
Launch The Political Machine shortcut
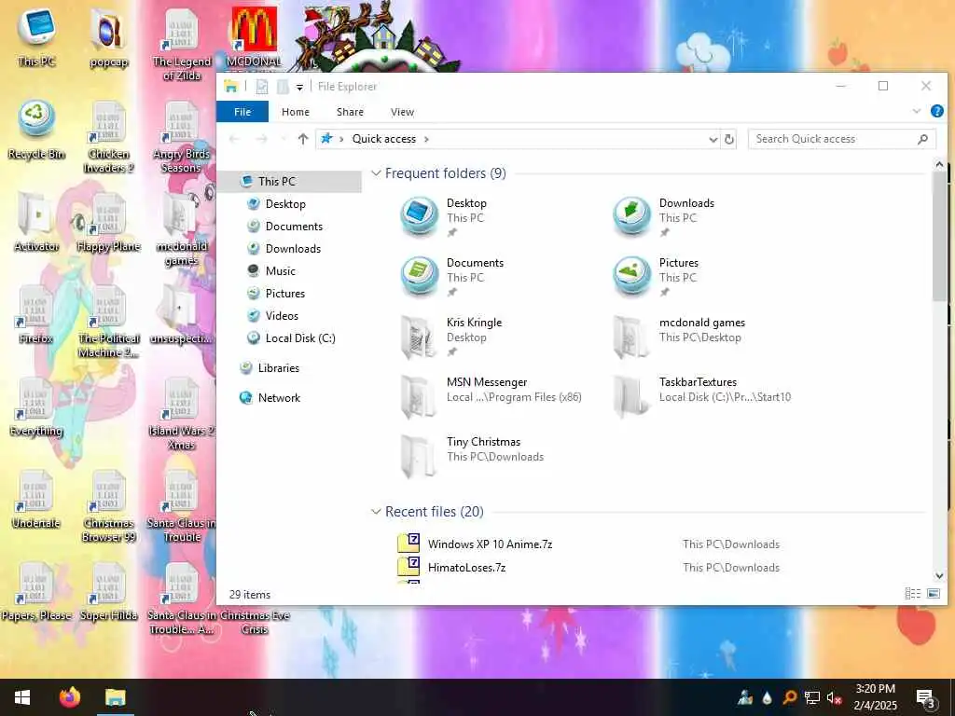pos(108,323)
